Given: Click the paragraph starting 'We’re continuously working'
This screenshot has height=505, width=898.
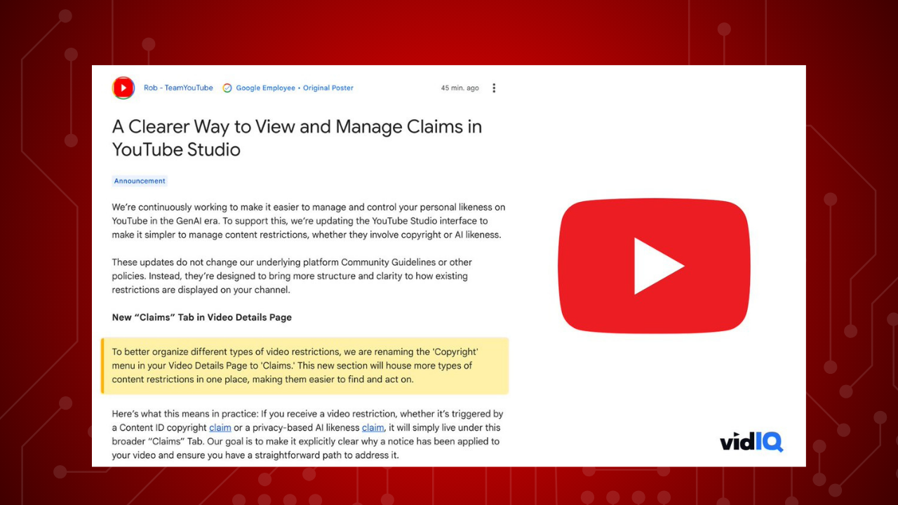Looking at the screenshot, I should 309,222.
